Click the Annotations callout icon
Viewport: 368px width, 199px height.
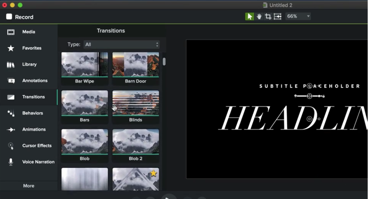[11, 81]
